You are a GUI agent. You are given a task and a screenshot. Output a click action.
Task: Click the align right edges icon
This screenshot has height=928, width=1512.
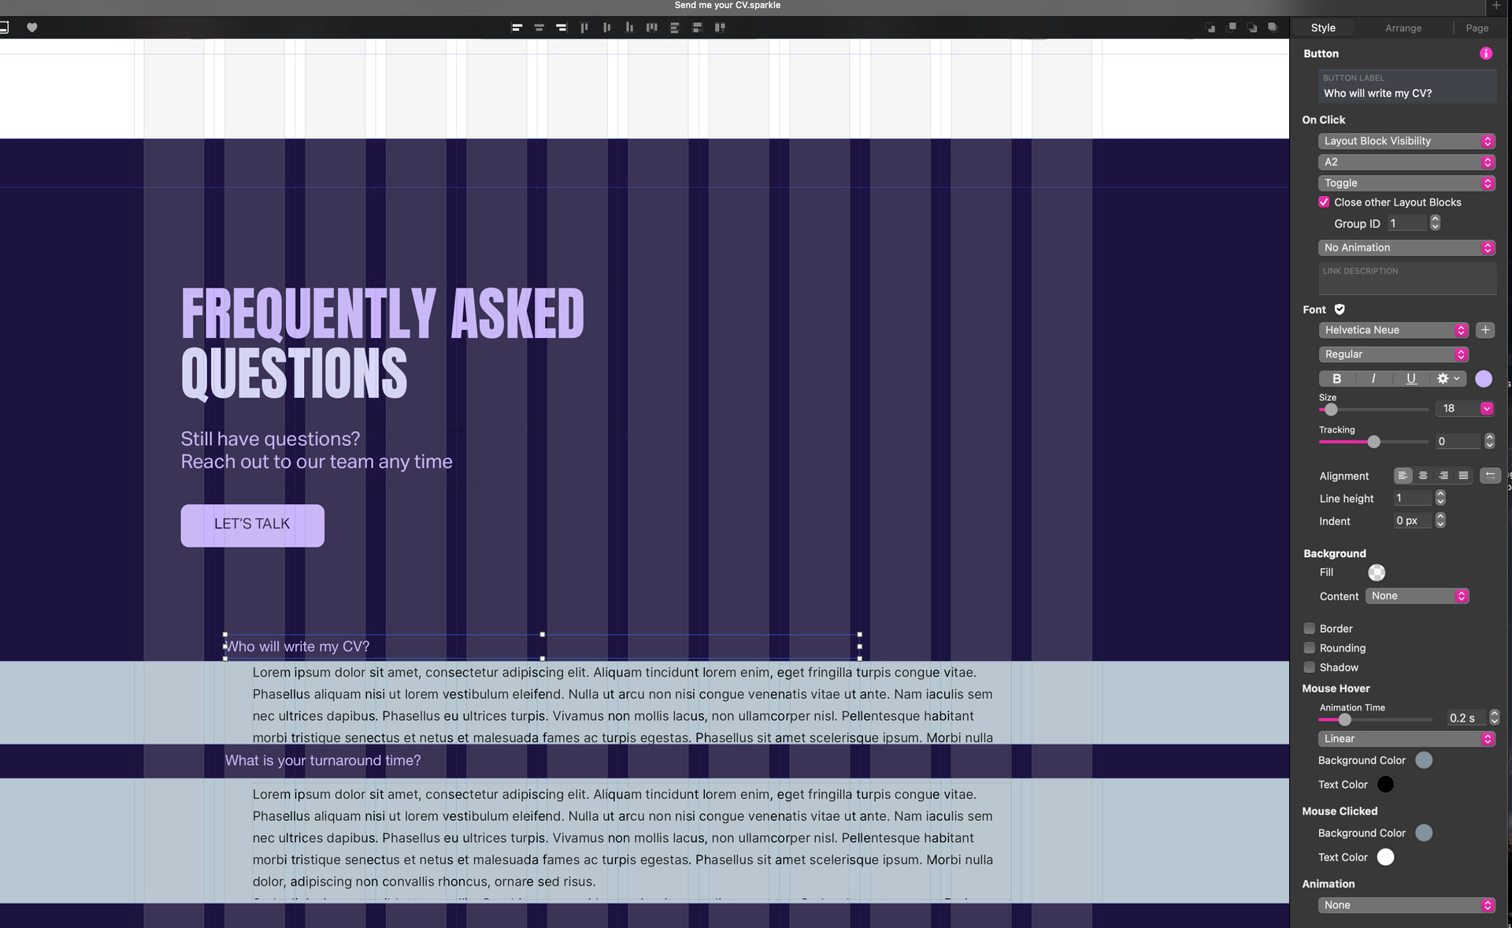[x=561, y=28]
